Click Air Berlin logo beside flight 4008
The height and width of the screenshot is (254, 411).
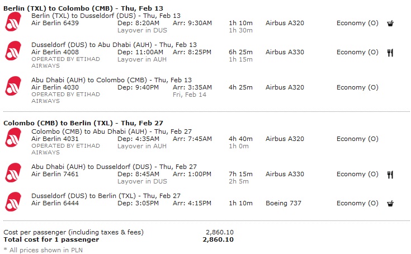13,50
